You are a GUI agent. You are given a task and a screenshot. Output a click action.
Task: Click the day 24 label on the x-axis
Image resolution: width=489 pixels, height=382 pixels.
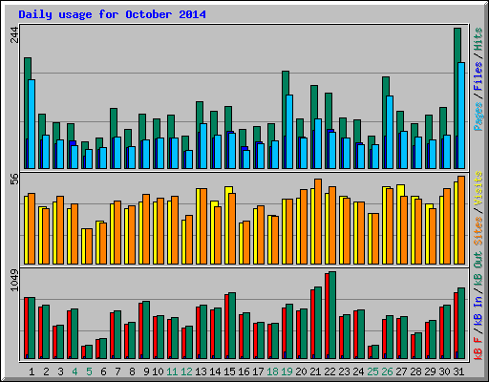(358, 371)
